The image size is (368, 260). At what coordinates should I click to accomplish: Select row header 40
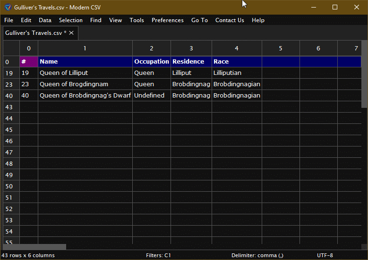tap(11, 96)
